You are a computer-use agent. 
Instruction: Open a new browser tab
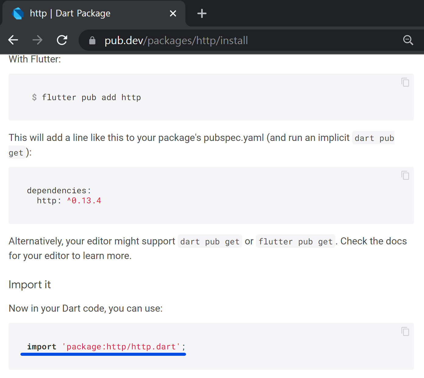(x=202, y=13)
